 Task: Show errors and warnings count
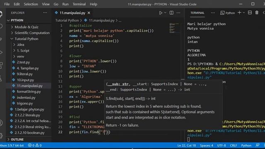coord(35,145)
